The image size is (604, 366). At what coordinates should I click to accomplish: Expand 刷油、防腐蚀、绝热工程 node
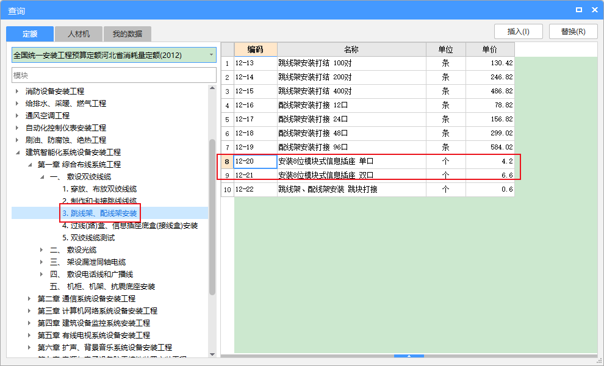click(x=17, y=140)
